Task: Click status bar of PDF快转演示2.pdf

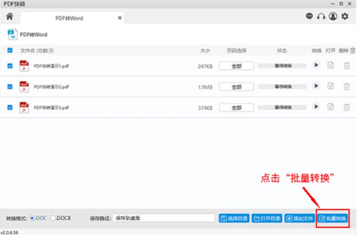Action: coord(282,87)
